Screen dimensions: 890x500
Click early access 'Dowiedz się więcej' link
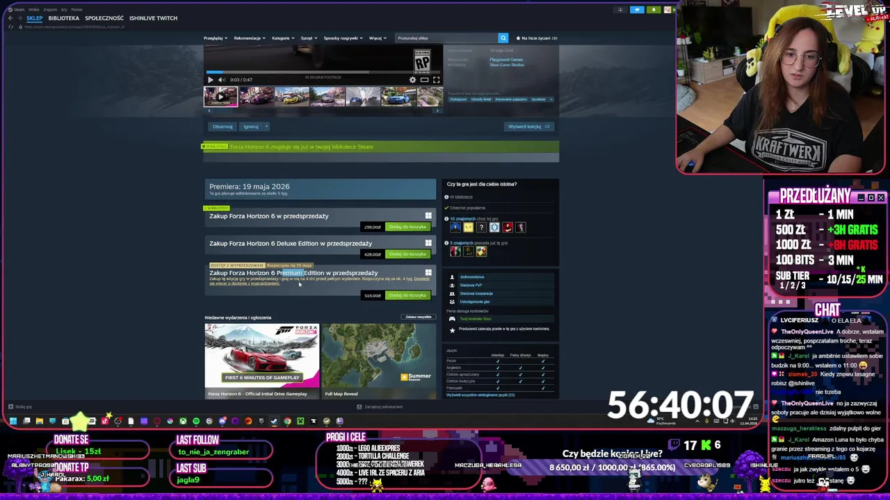click(421, 279)
